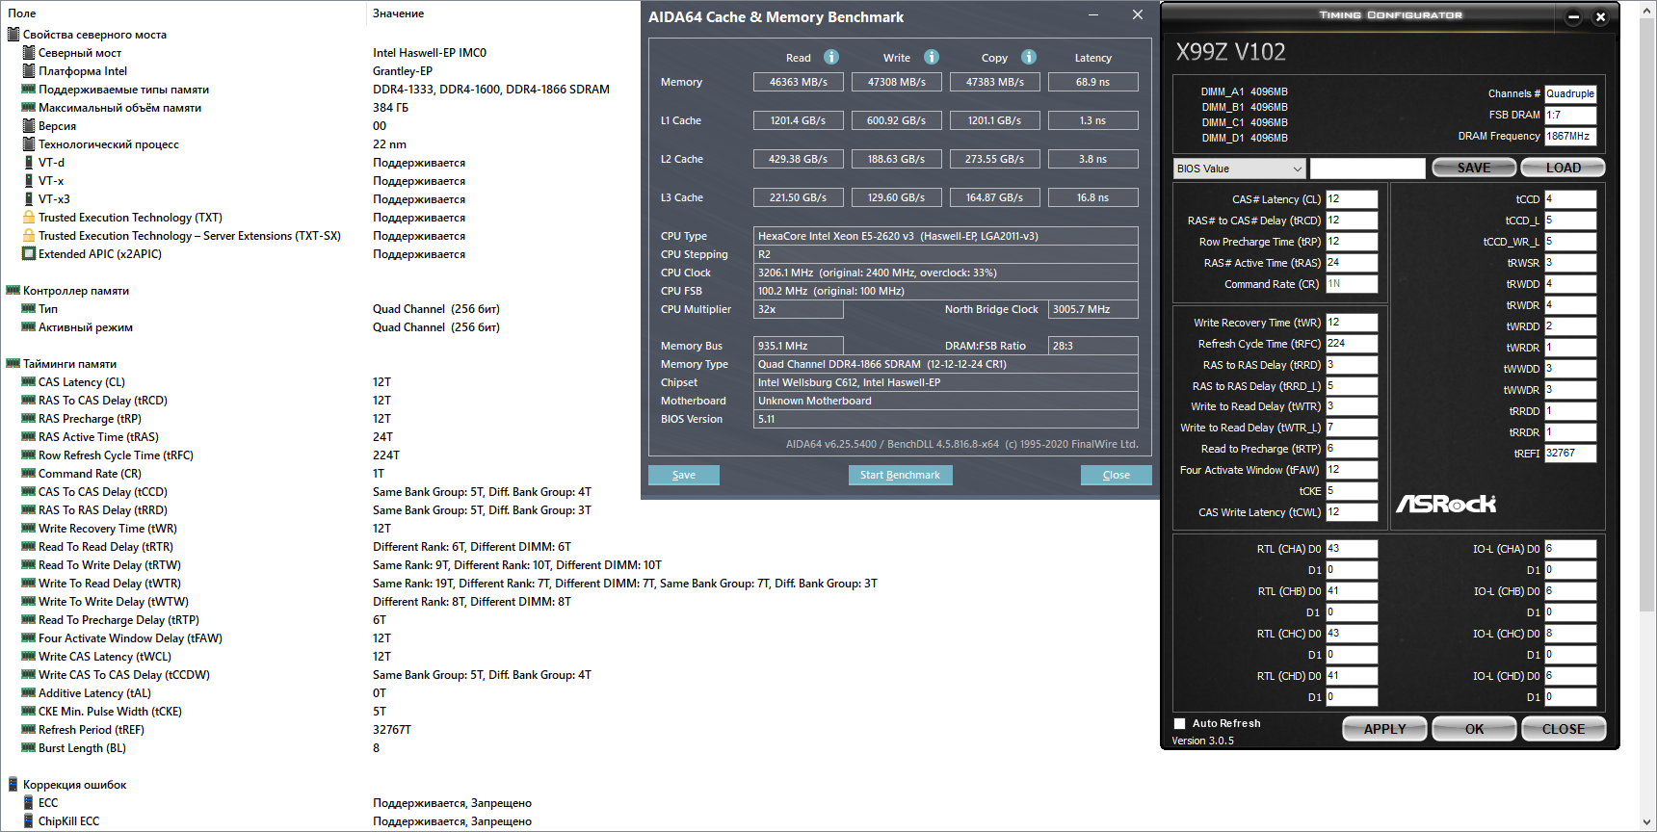The height and width of the screenshot is (832, 1657).
Task: Open the BIOS Value dropdown
Action: click(x=1240, y=169)
